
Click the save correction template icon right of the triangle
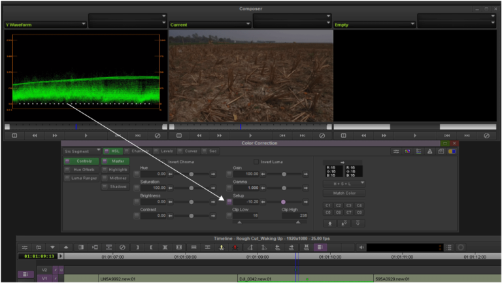[441, 151]
